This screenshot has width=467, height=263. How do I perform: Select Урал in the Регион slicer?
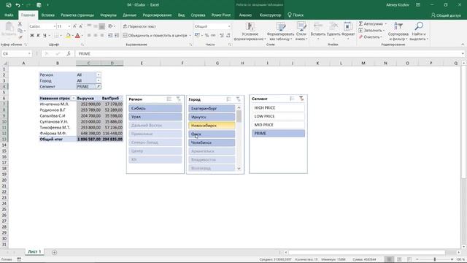(155, 117)
